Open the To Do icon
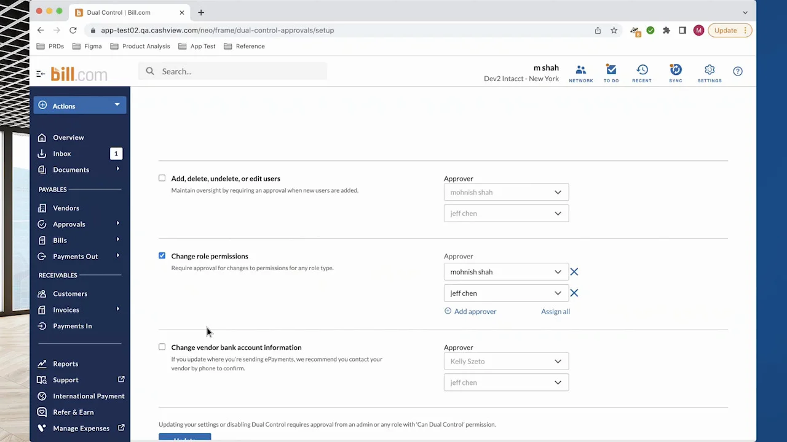The image size is (787, 442). 611,72
